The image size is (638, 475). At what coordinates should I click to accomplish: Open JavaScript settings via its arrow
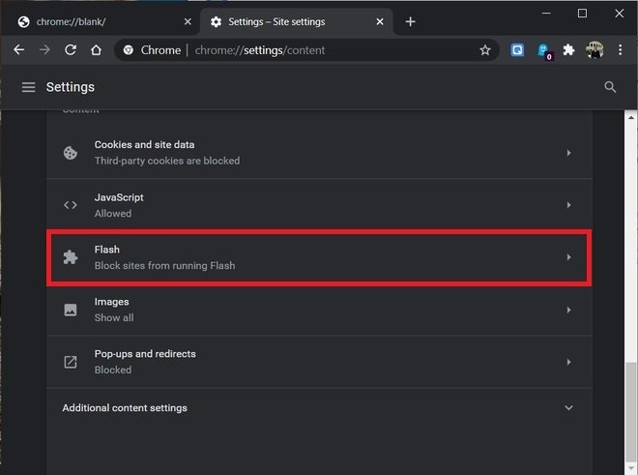[x=568, y=205]
